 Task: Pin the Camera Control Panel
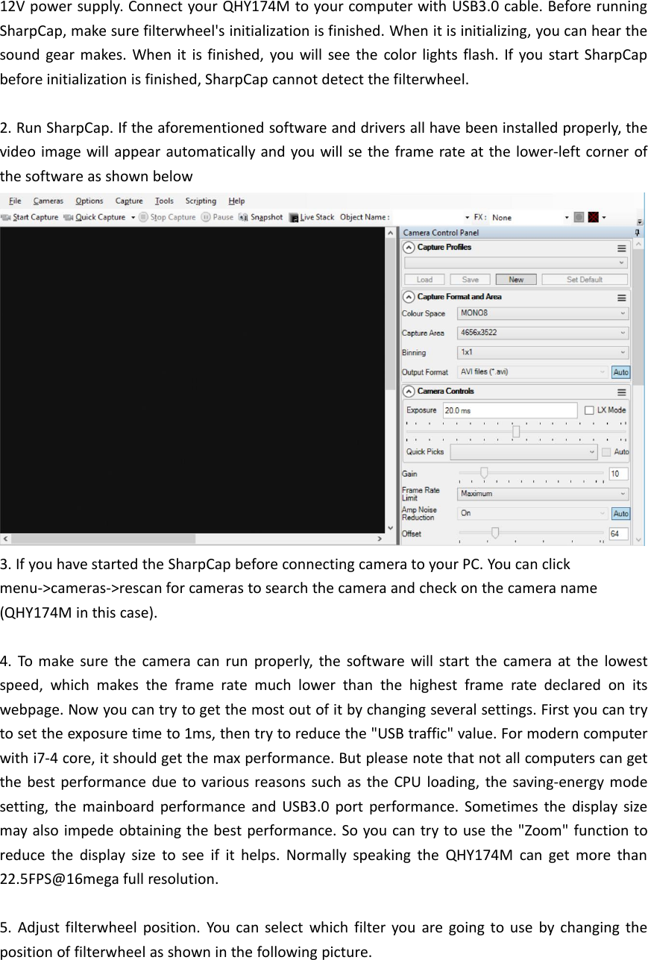click(638, 233)
